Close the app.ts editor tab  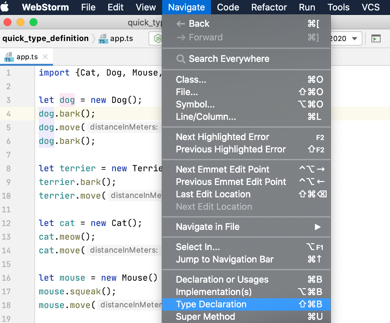[x=45, y=57]
